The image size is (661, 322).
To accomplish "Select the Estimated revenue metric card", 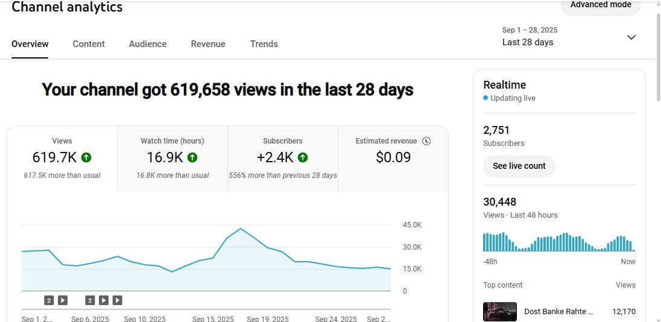I will 393,159.
